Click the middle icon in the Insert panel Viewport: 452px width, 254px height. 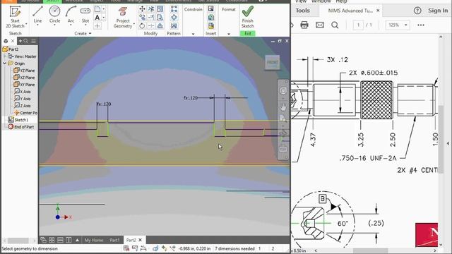click(210, 17)
